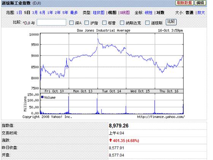The image size is (213, 160).
Task: Focus the ^DJI comparison input field
Action: [51, 22]
